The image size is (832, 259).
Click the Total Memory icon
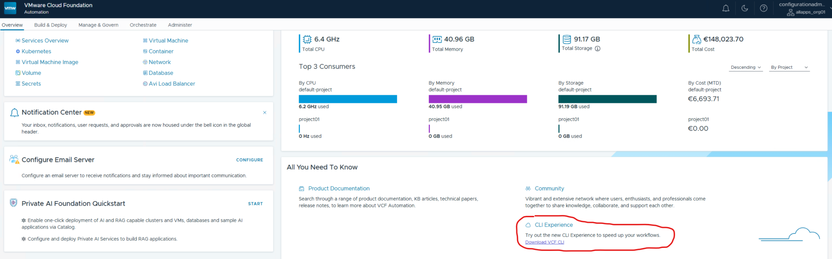[437, 40]
